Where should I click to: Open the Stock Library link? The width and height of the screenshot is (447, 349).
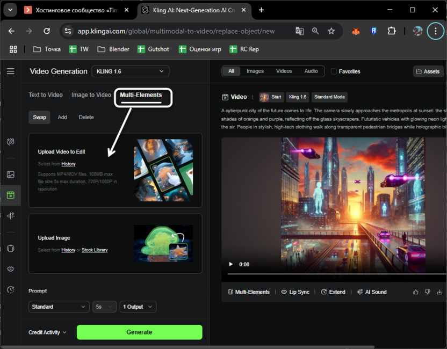pyautogui.click(x=95, y=250)
